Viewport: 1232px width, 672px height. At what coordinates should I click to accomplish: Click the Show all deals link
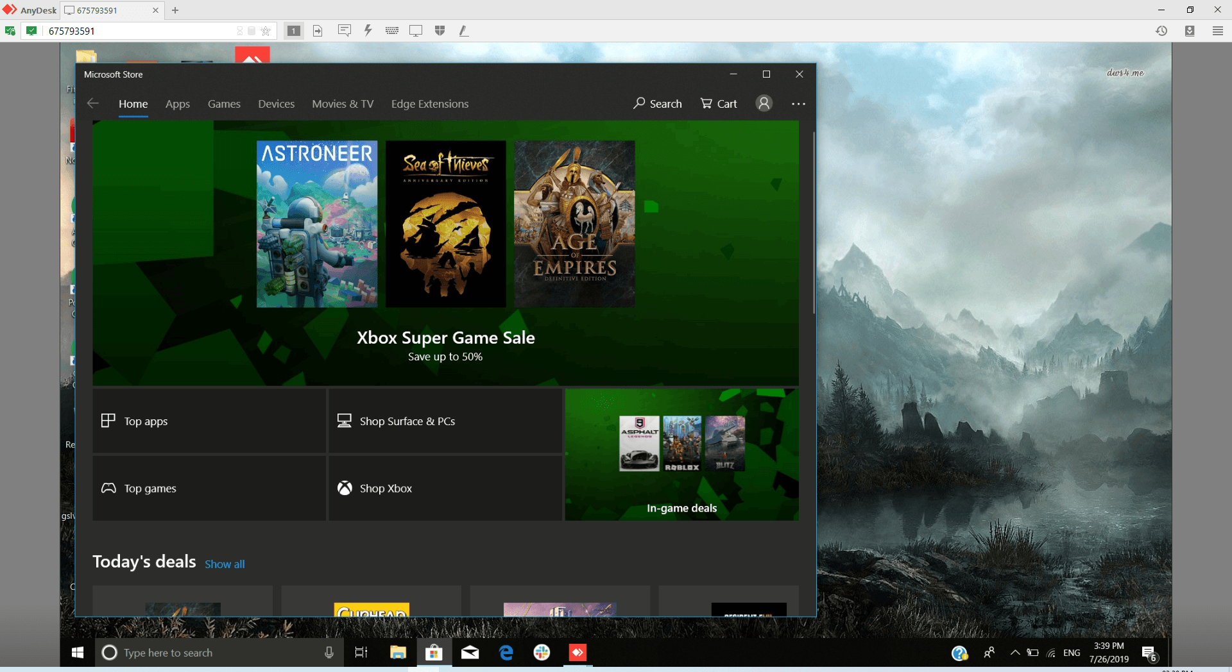coord(225,564)
